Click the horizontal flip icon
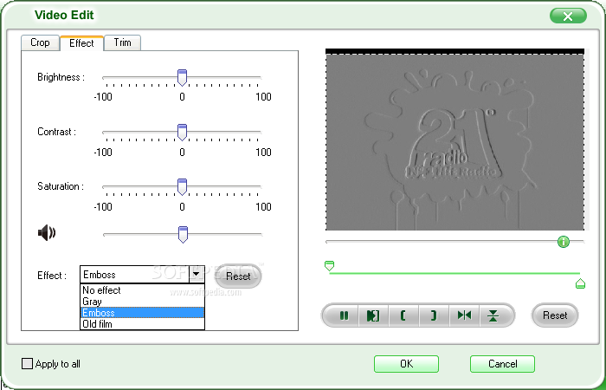Viewport: 606px width, 390px height. pos(464,315)
